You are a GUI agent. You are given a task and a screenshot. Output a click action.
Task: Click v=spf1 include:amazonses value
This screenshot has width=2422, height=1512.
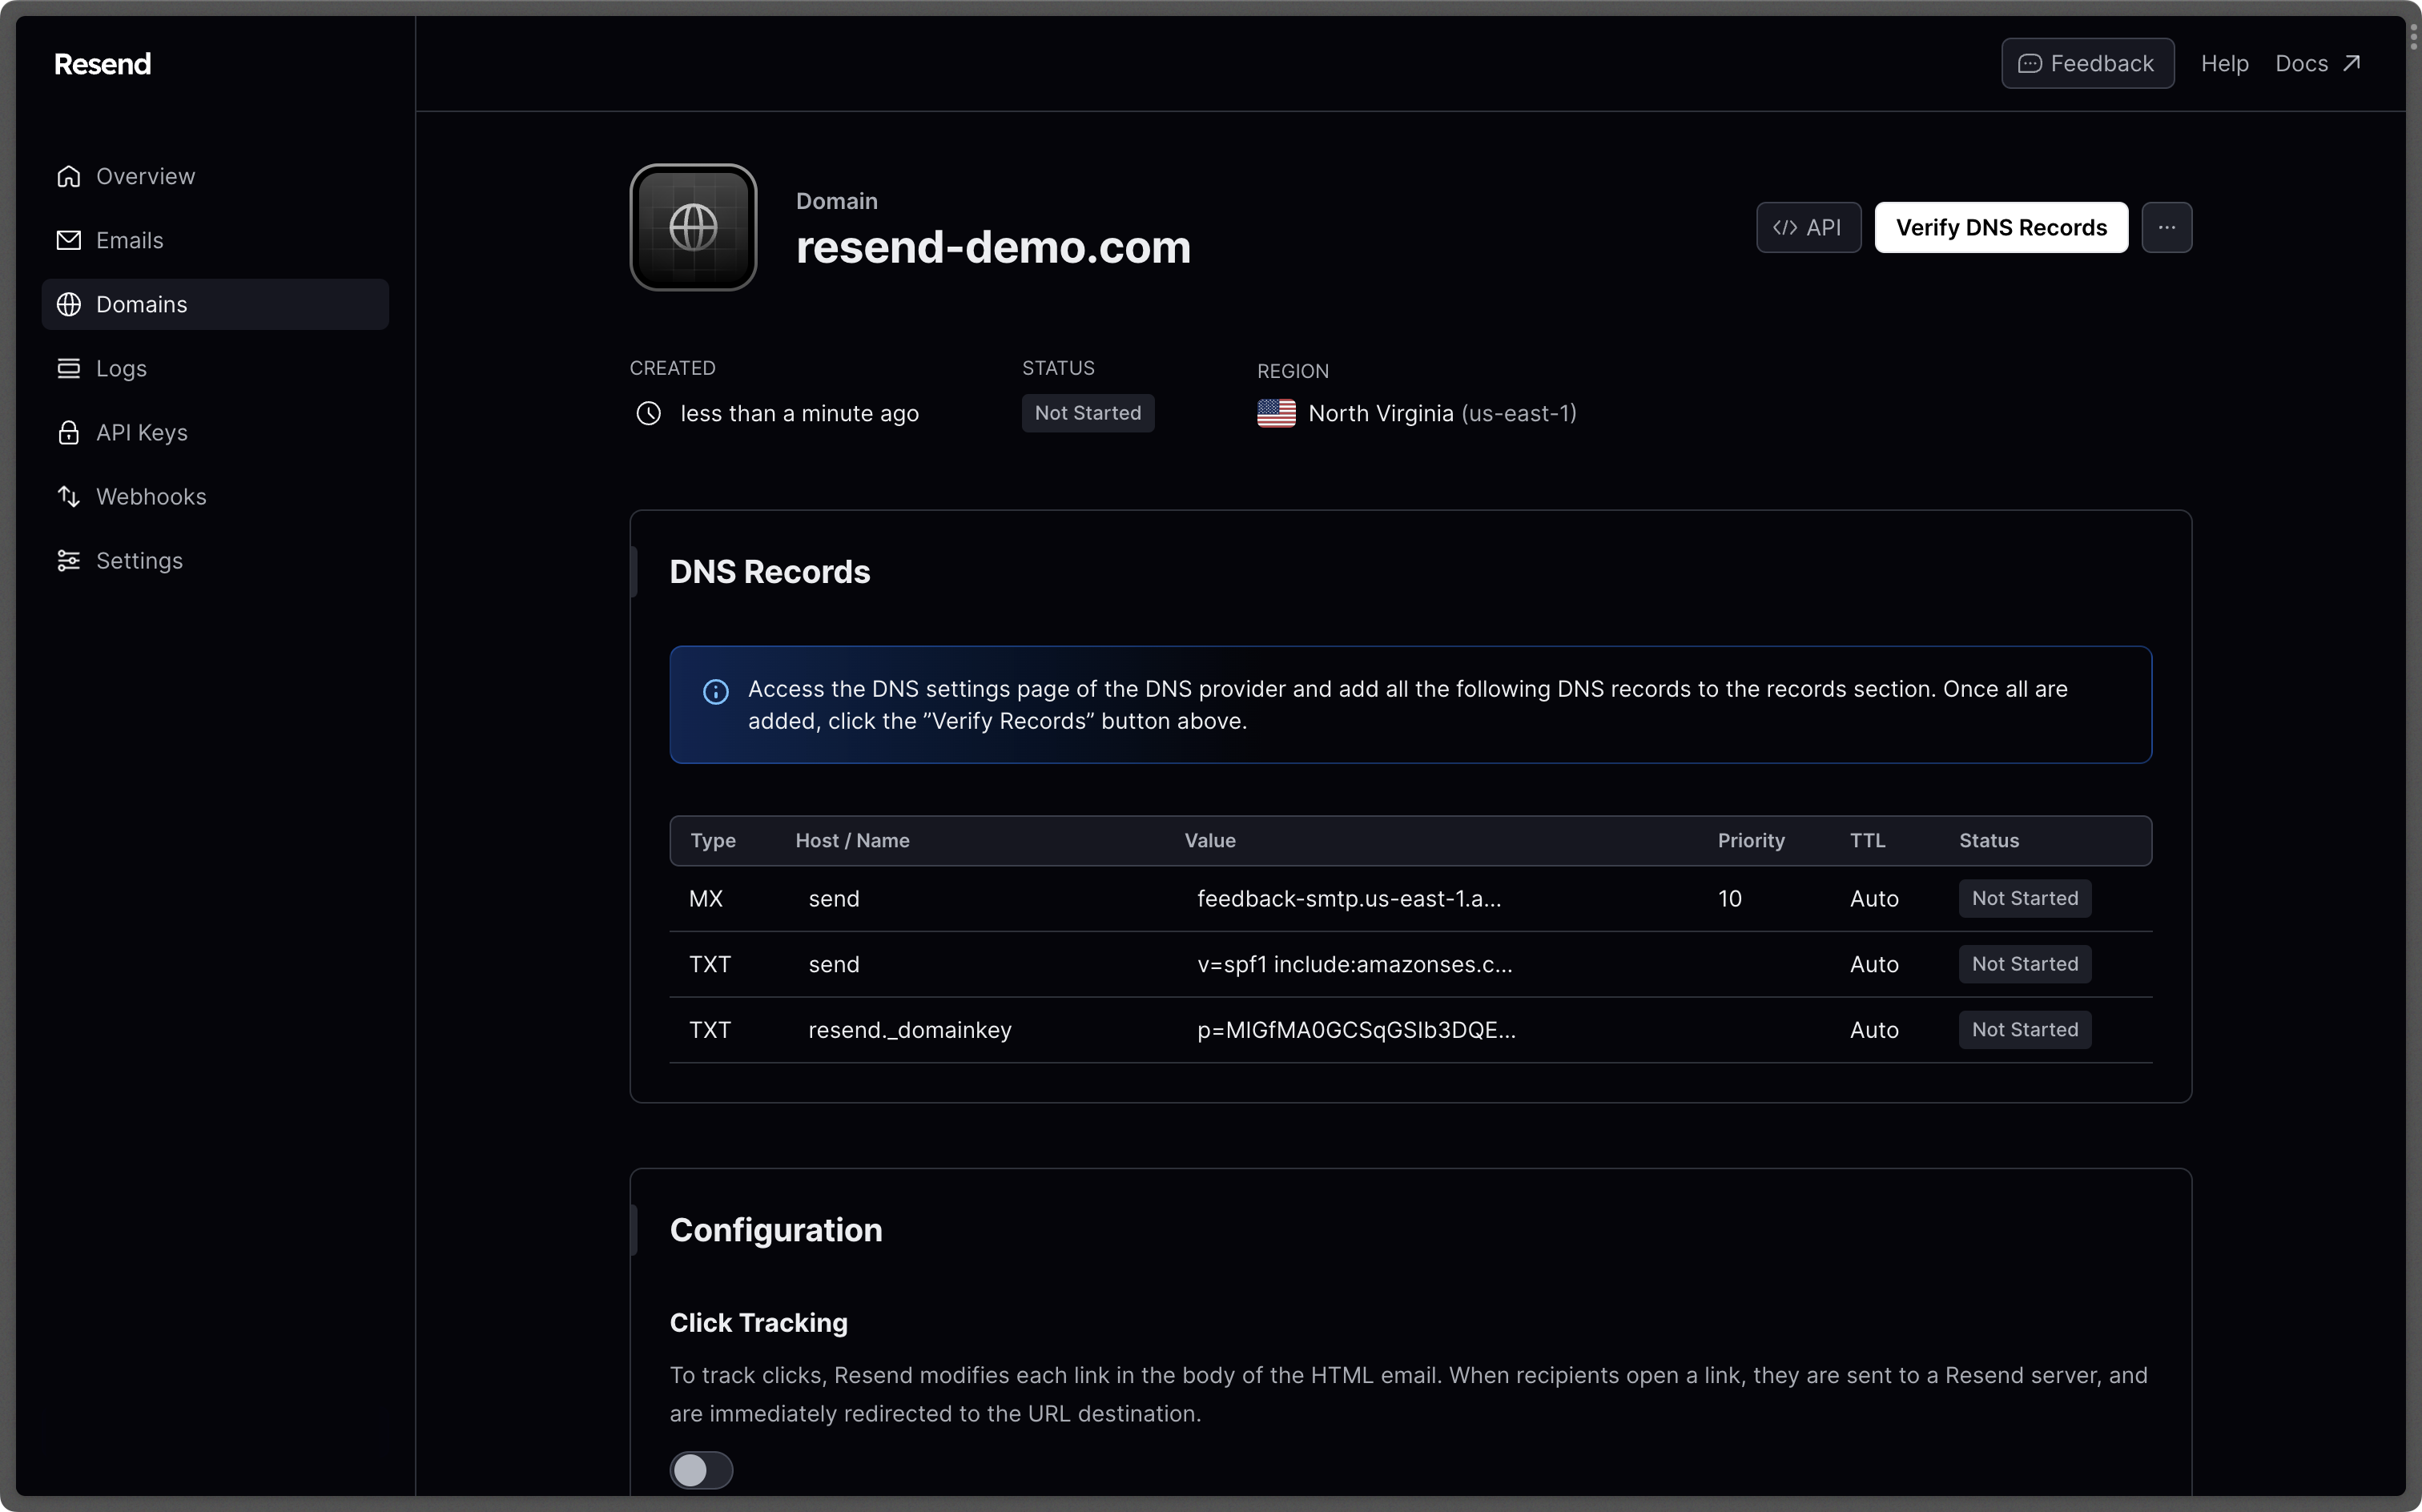(1355, 964)
